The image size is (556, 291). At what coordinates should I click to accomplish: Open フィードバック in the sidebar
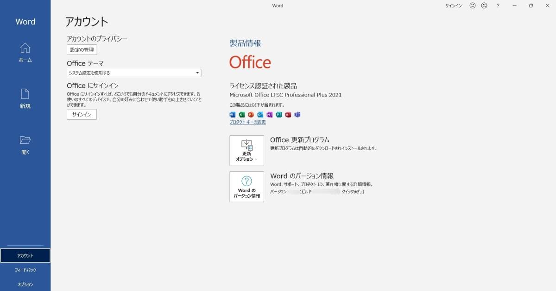(25, 270)
